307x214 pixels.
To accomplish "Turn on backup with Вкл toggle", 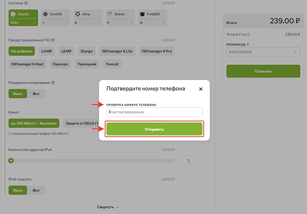I will tap(36, 94).
